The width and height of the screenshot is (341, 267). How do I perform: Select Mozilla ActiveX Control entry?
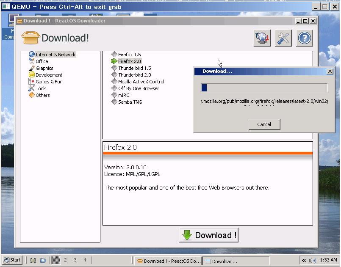(141, 82)
